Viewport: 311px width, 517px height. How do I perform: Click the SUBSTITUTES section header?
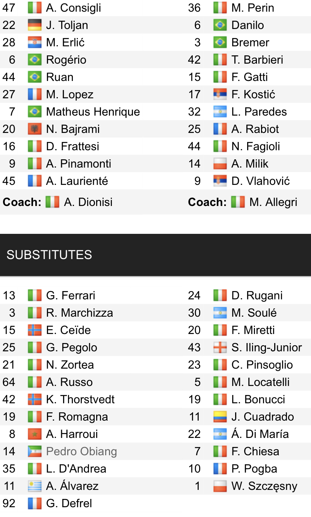click(49, 255)
